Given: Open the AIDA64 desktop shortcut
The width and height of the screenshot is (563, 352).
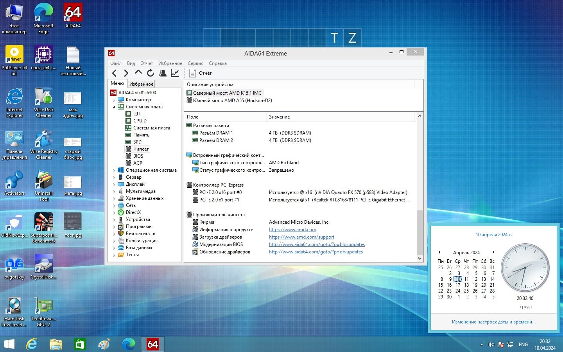Looking at the screenshot, I should pos(73,16).
